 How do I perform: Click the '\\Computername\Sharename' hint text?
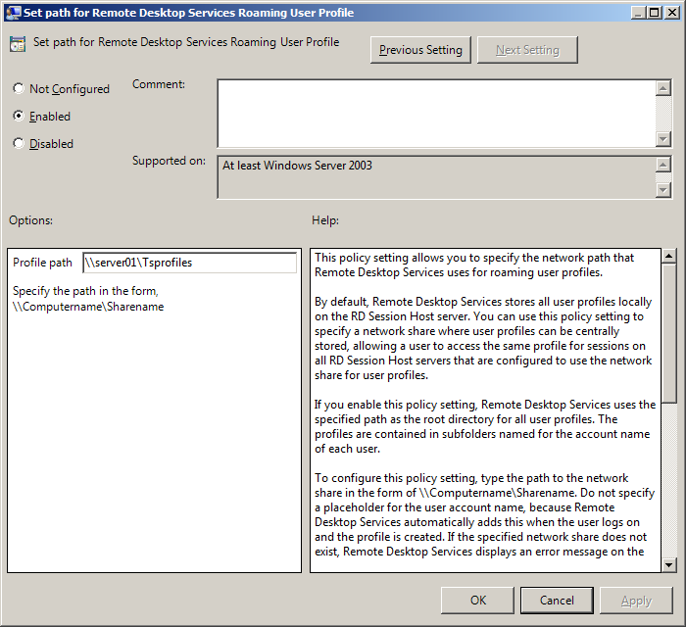click(88, 307)
